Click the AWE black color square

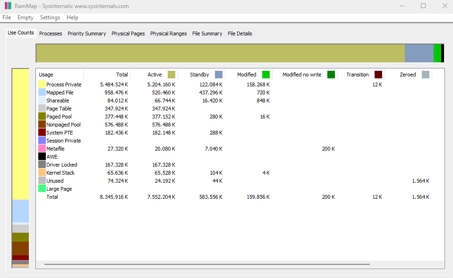click(42, 157)
